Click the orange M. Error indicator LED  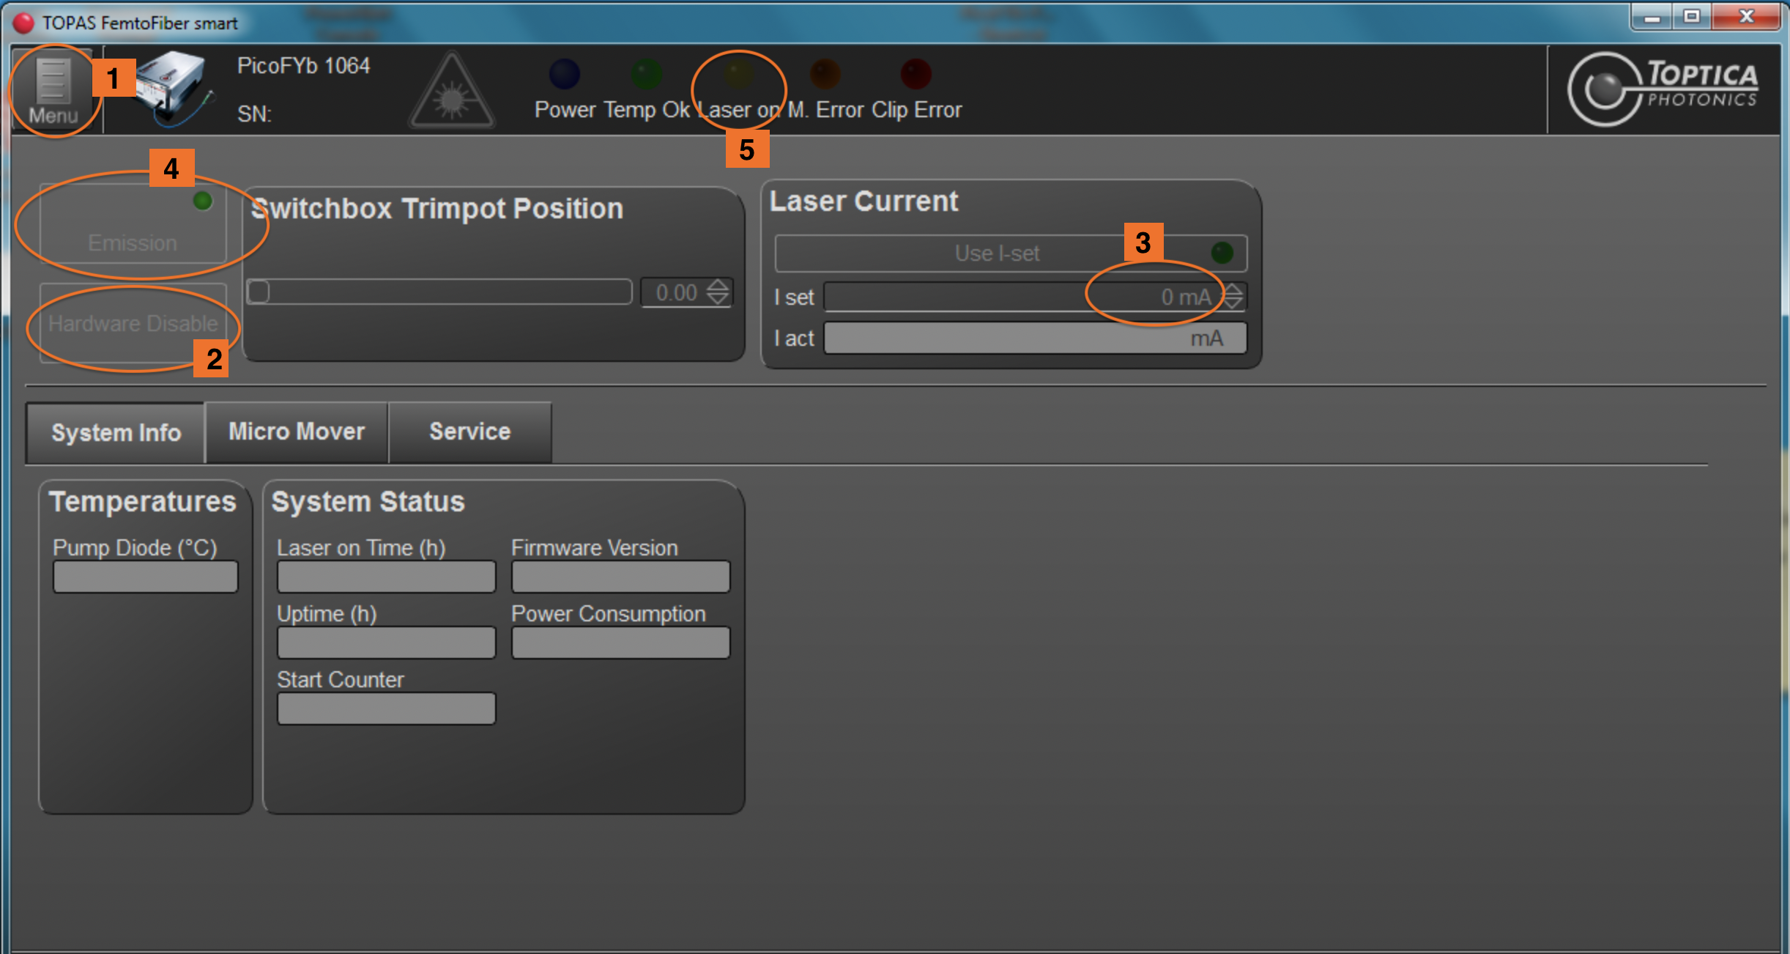pyautogui.click(x=825, y=73)
